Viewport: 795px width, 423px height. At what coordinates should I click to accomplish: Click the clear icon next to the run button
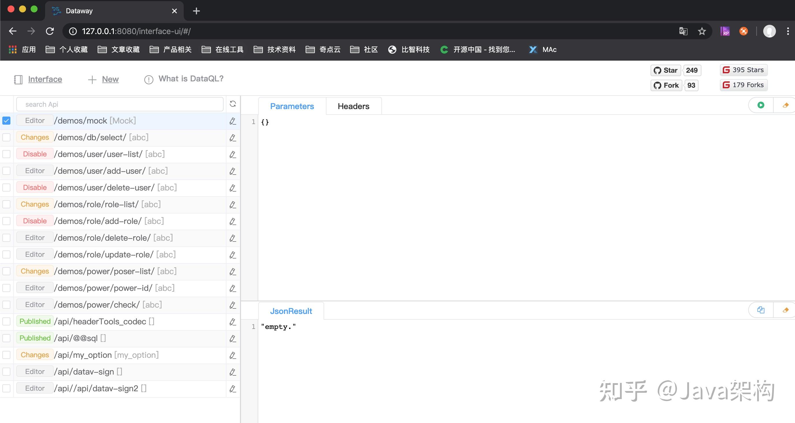(785, 105)
